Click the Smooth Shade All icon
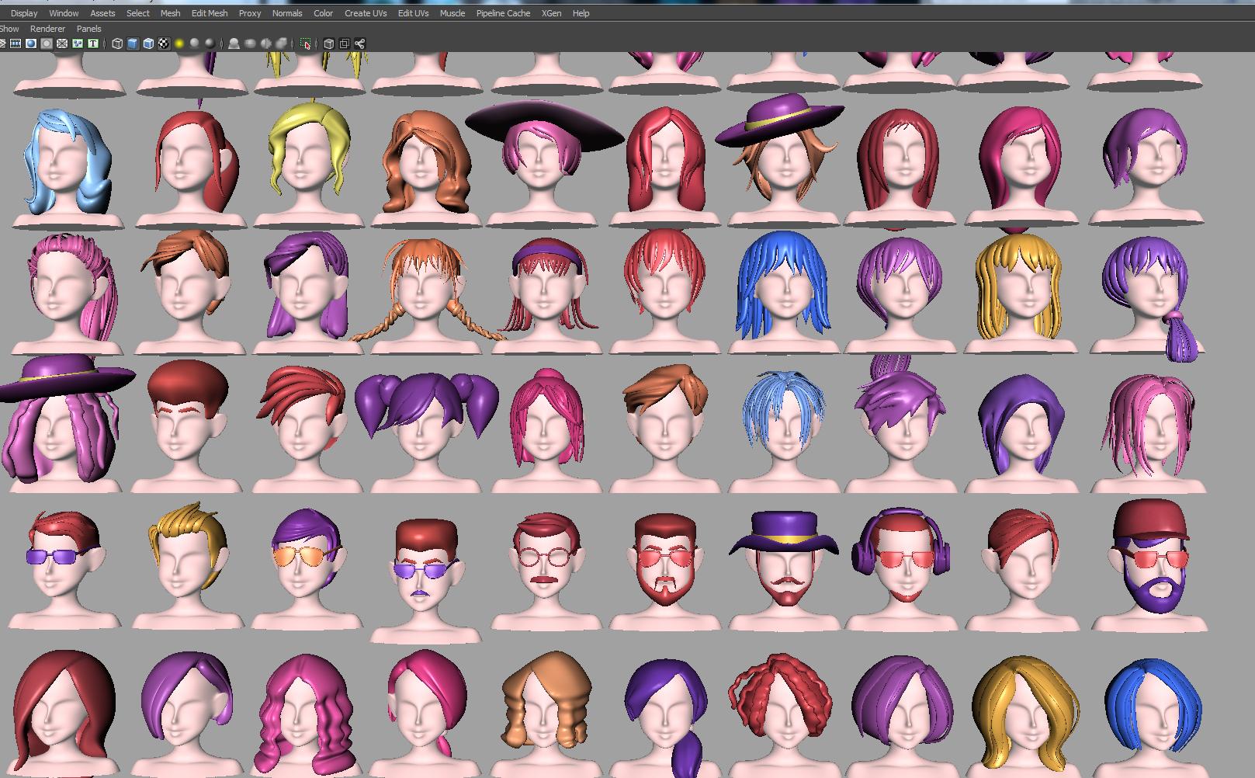The height and width of the screenshot is (778, 1255). [x=133, y=43]
